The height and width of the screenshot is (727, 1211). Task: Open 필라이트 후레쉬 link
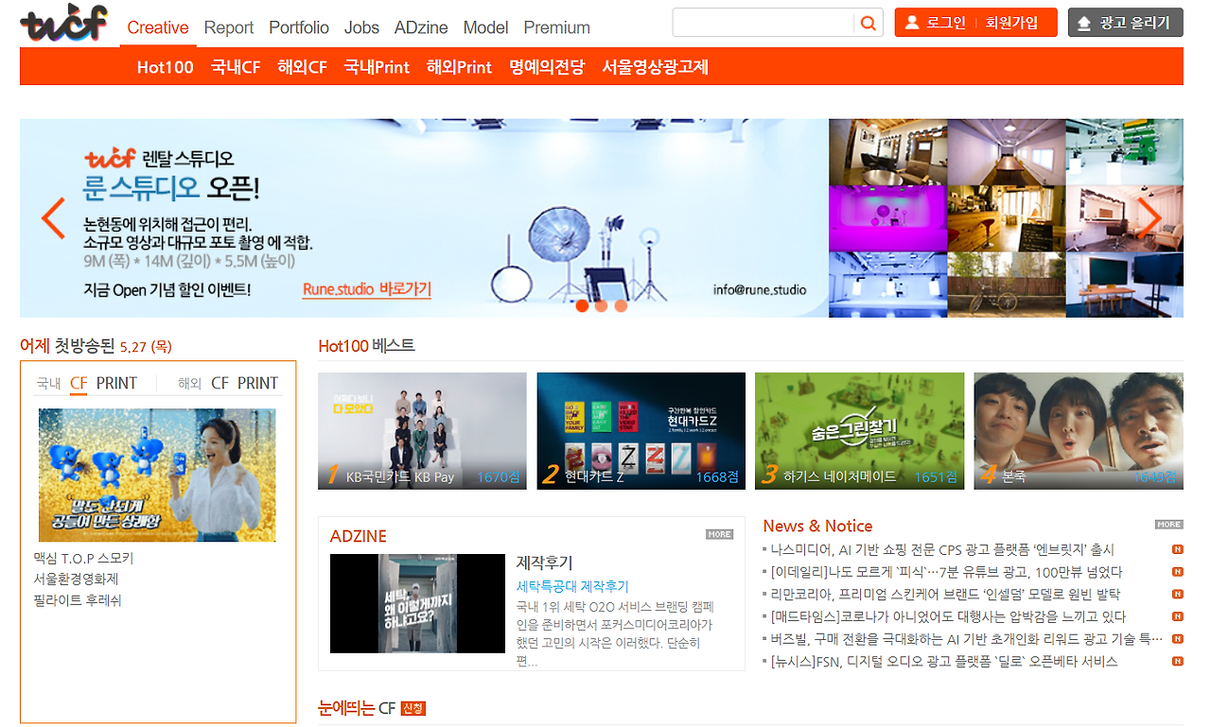(78, 600)
